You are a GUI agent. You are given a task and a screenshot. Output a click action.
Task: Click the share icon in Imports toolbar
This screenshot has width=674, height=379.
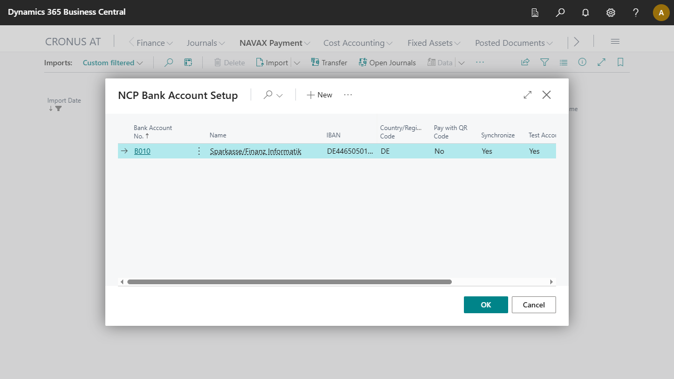click(525, 62)
